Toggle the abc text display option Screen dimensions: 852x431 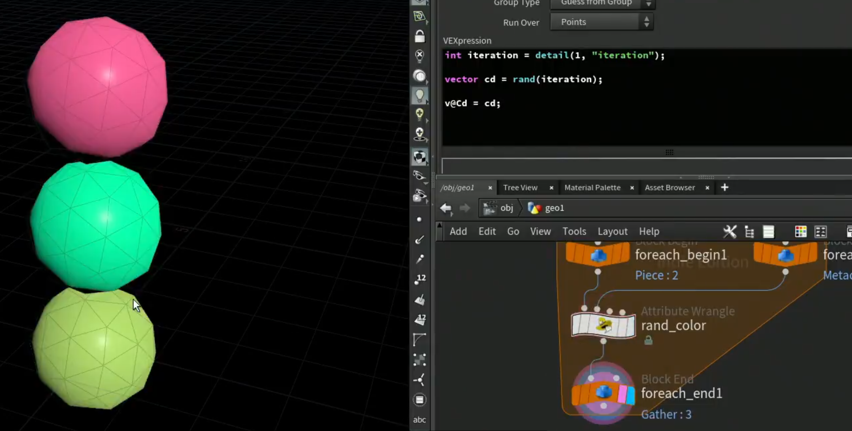tap(419, 420)
